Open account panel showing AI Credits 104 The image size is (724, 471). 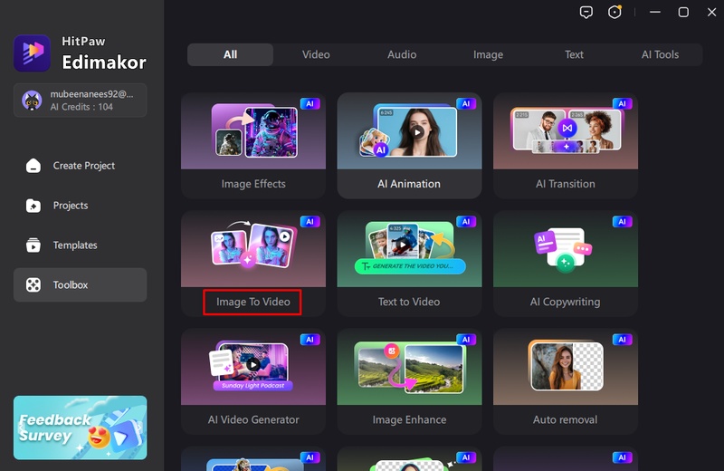[x=81, y=101]
